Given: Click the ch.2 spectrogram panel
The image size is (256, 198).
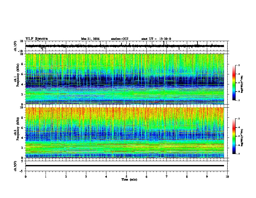Looking at the screenshot, I should tap(124, 133).
